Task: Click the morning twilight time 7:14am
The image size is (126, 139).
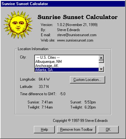Action: click(x=47, y=107)
